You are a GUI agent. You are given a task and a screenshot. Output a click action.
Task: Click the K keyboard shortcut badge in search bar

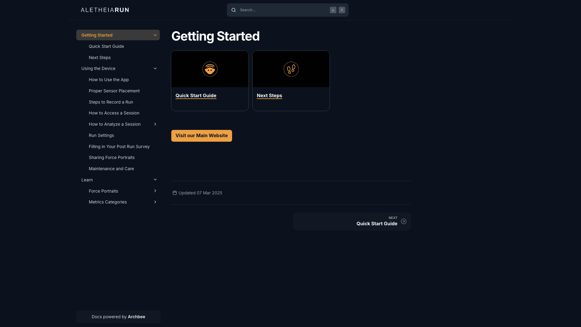pos(342,10)
